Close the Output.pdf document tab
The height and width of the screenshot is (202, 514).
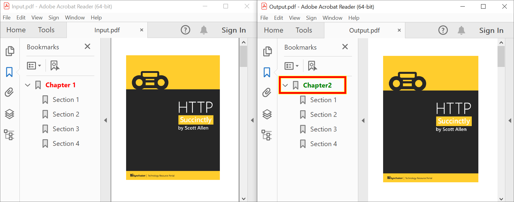tap(399, 30)
